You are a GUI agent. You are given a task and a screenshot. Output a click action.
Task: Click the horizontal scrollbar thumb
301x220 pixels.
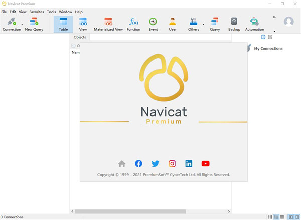[130, 211]
